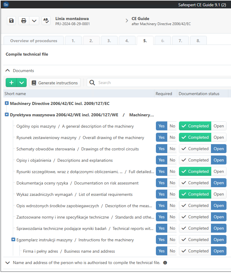Click the green plus add document button
The height and width of the screenshot is (273, 231).
11,83
